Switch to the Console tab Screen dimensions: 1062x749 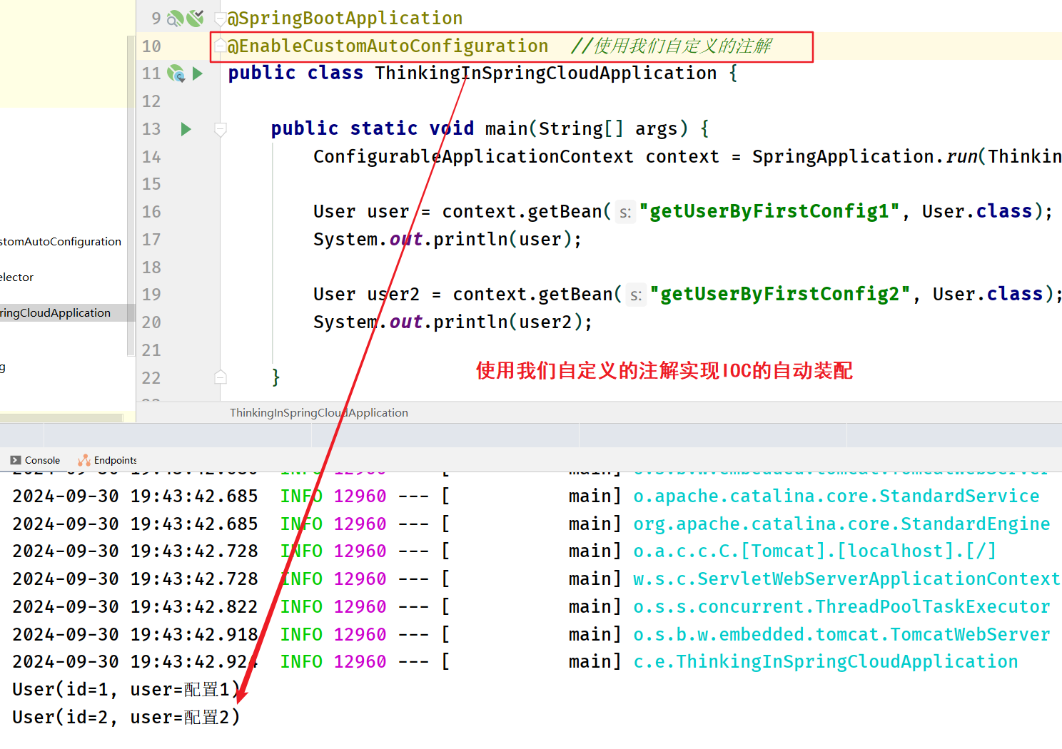coord(36,460)
